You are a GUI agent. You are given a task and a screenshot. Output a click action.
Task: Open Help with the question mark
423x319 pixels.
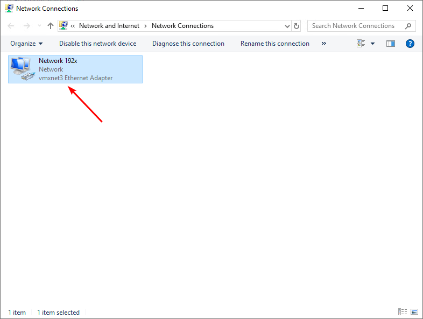(410, 44)
